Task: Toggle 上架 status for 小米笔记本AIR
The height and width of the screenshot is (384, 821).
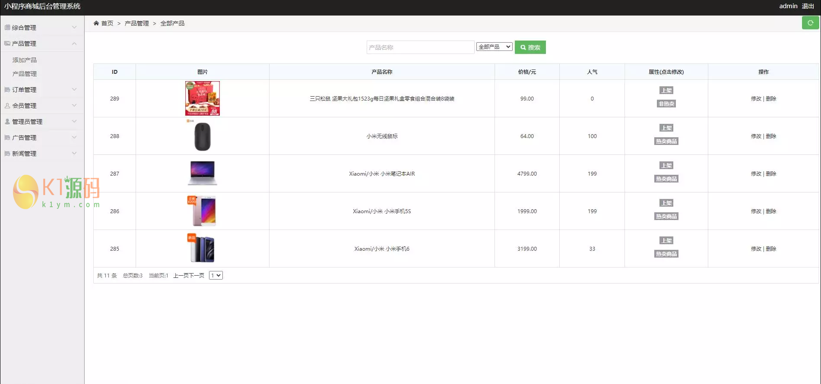Action: (x=666, y=166)
